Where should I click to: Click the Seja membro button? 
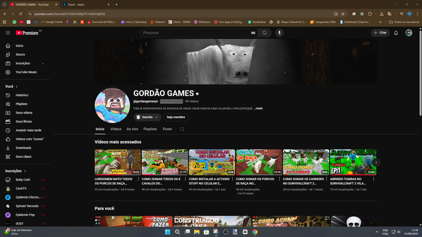point(176,117)
